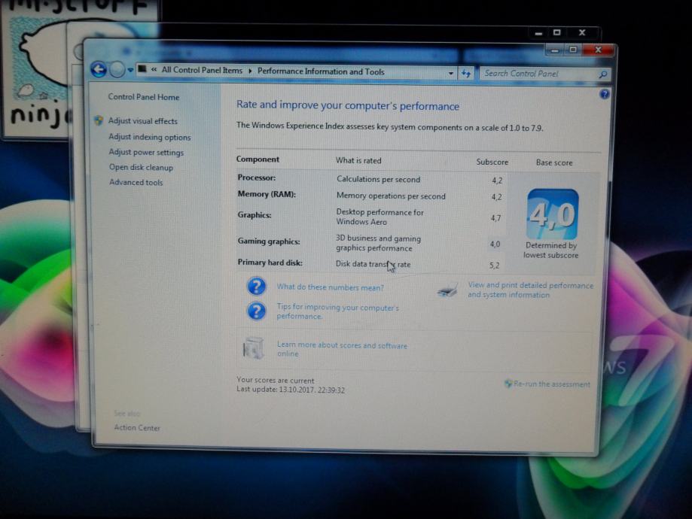Click the 'Last update: 13.10.2017' text

(x=291, y=390)
